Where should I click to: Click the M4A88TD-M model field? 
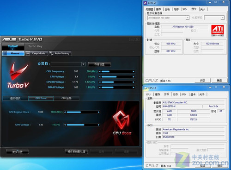pos(182,107)
